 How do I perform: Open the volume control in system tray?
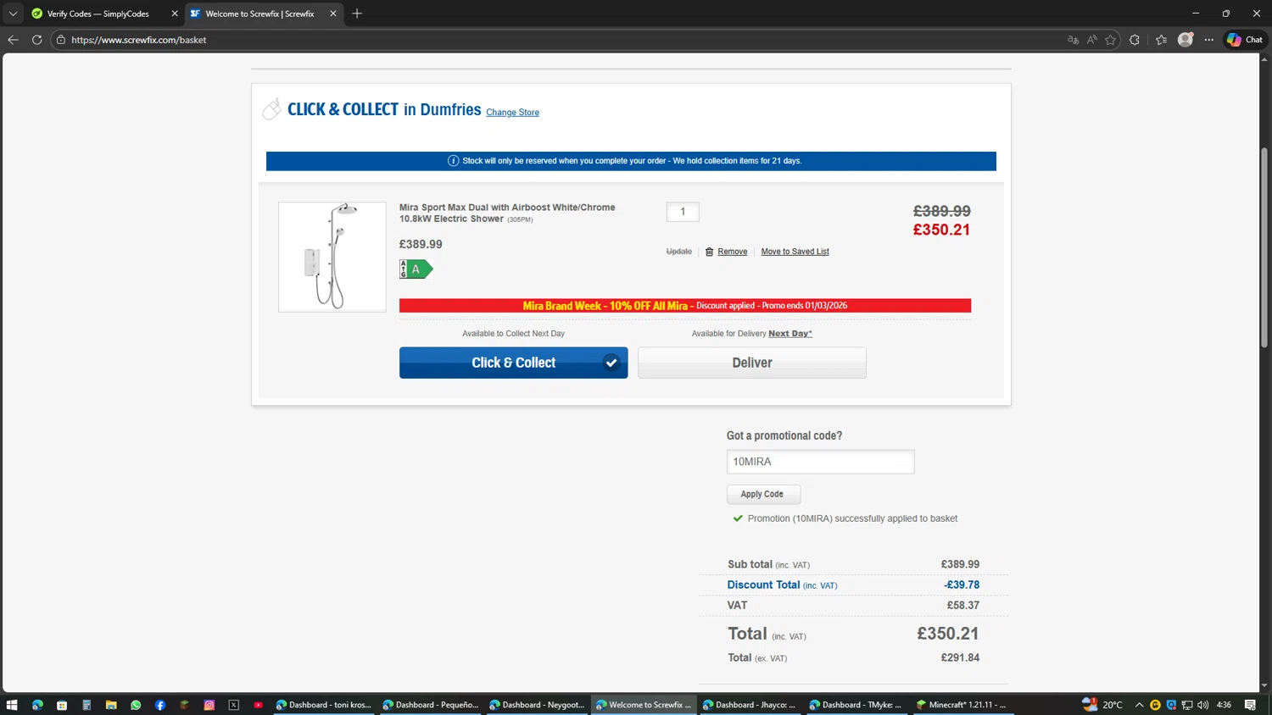point(1202,705)
